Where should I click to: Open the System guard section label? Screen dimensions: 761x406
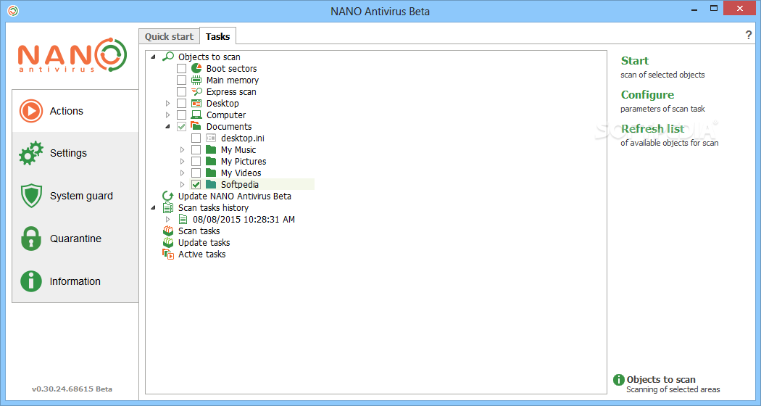[x=81, y=196]
